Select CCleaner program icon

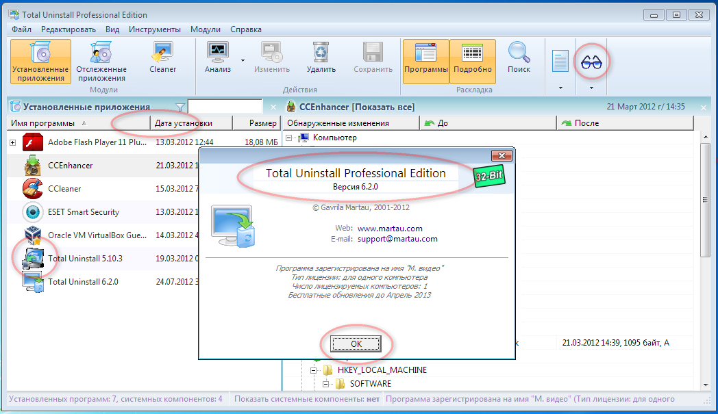pyautogui.click(x=32, y=189)
